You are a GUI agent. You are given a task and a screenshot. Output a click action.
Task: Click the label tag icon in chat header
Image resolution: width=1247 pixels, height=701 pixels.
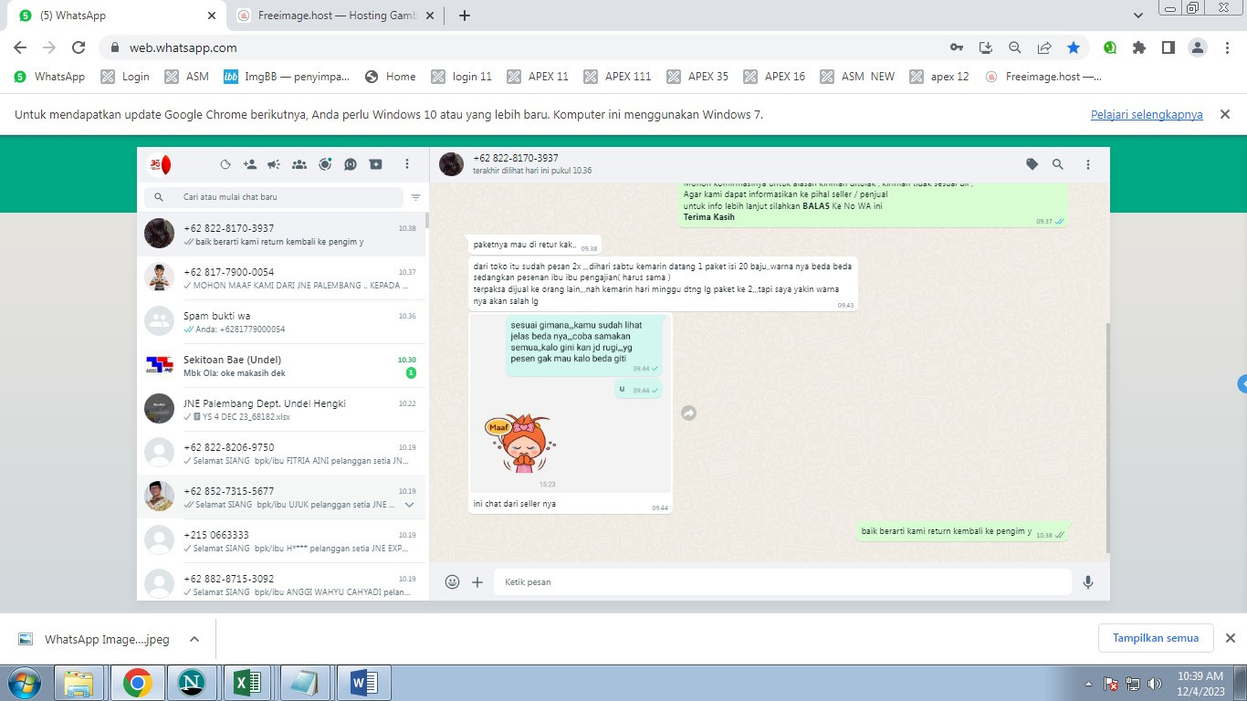[x=1032, y=164]
